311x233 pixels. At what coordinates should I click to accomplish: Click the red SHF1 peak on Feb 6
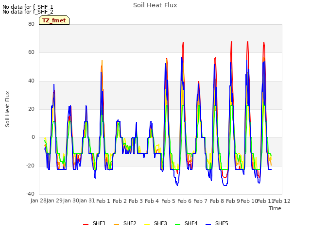pos(183,42)
